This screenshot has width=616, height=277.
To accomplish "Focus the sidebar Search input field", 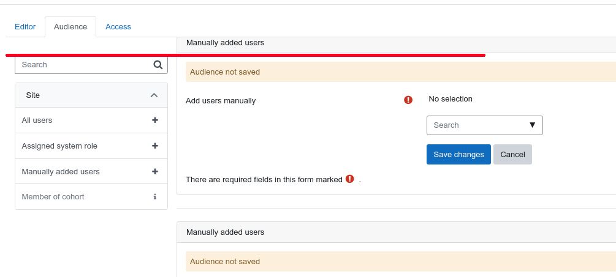I will click(x=91, y=65).
